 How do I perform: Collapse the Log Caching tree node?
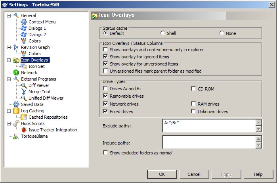click(9, 111)
